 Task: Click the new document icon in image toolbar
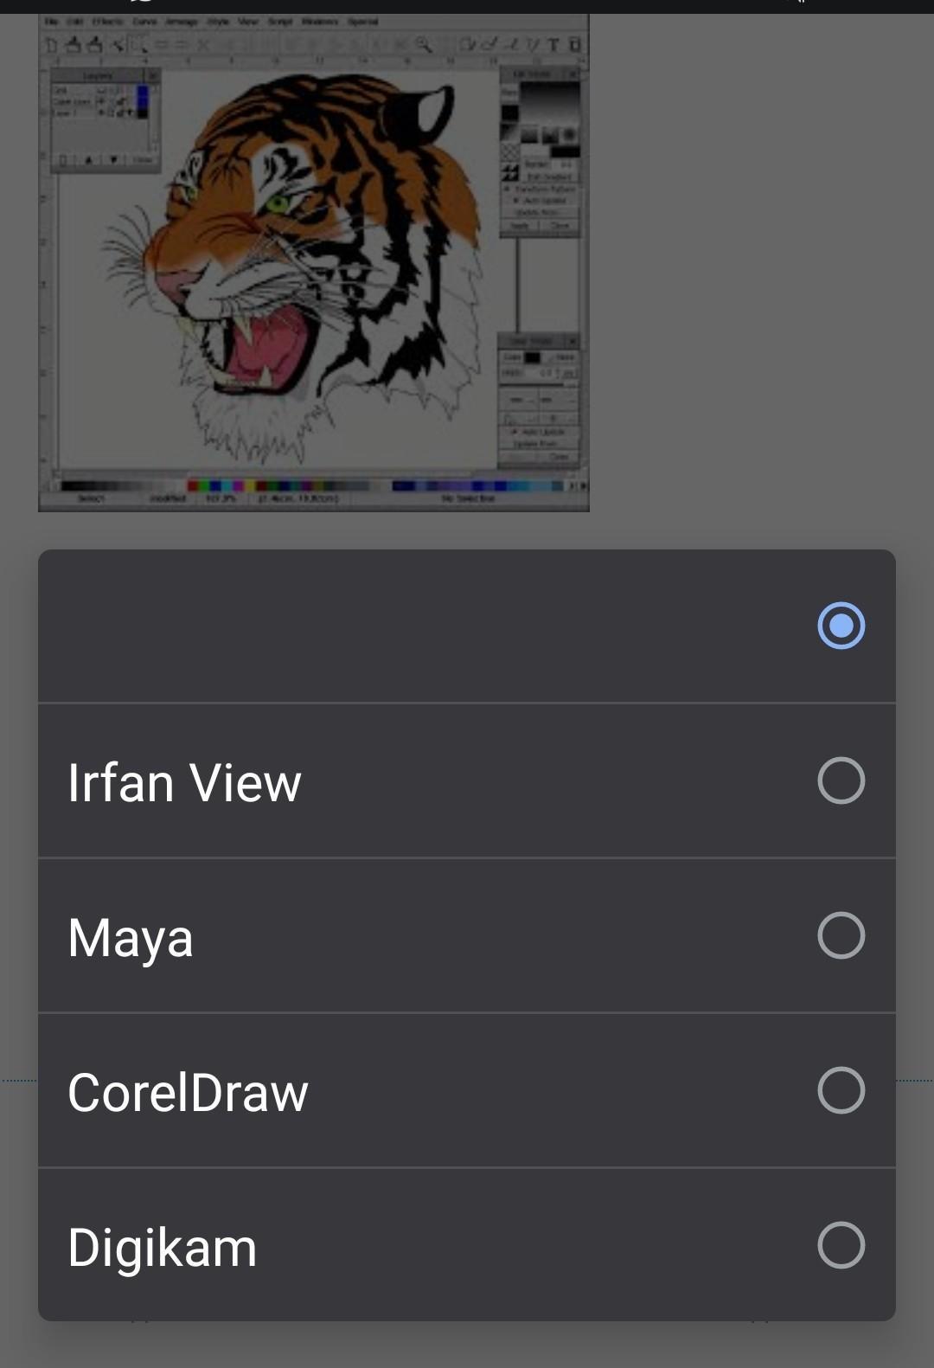point(52,44)
